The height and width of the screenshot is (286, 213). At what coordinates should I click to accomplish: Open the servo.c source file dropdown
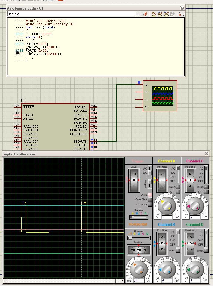click(x=138, y=14)
